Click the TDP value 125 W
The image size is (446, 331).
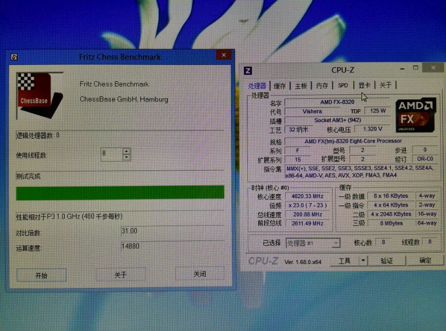(x=378, y=111)
